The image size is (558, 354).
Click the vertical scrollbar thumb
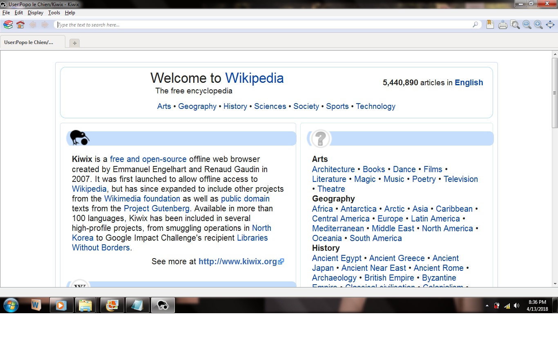555,93
